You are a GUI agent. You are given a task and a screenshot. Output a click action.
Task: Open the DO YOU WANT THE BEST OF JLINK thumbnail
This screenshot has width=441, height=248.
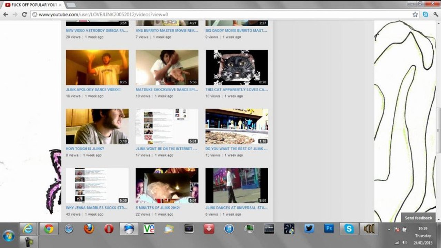(237, 126)
